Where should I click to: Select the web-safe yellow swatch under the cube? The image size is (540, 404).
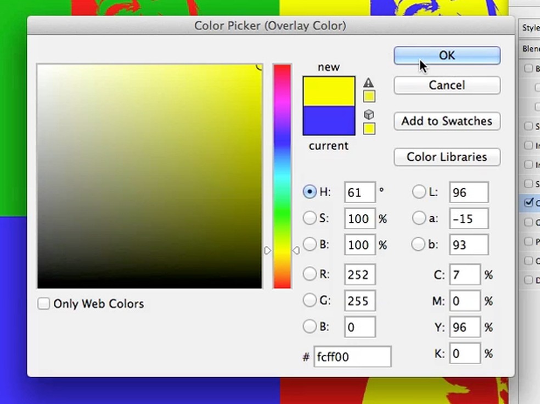click(369, 128)
